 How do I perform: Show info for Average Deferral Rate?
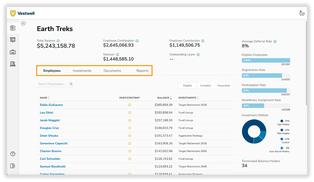pos(275,42)
